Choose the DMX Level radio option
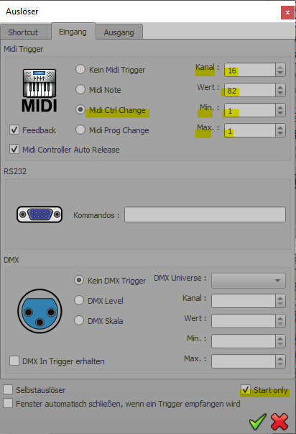This screenshot has height=434, width=296. click(79, 300)
